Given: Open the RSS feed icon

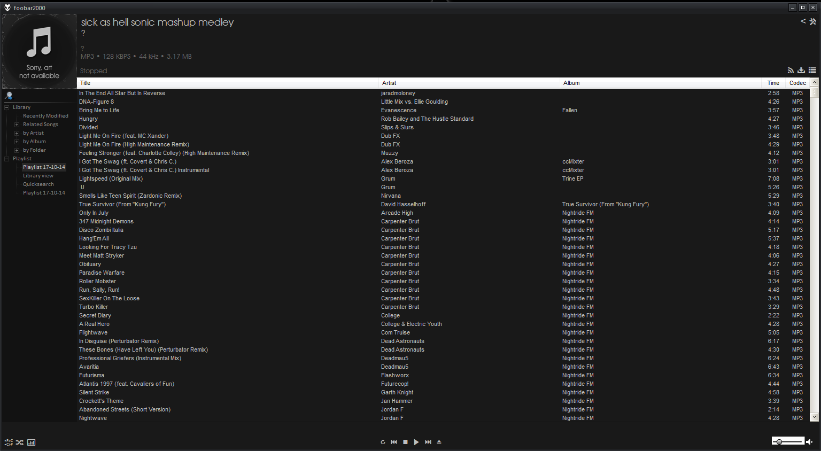Looking at the screenshot, I should point(791,71).
